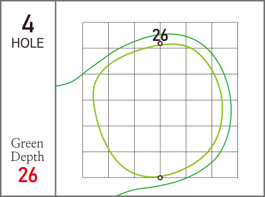Click the top-left grid cell
Viewport: 265px width, 197px height.
click(95, 35)
